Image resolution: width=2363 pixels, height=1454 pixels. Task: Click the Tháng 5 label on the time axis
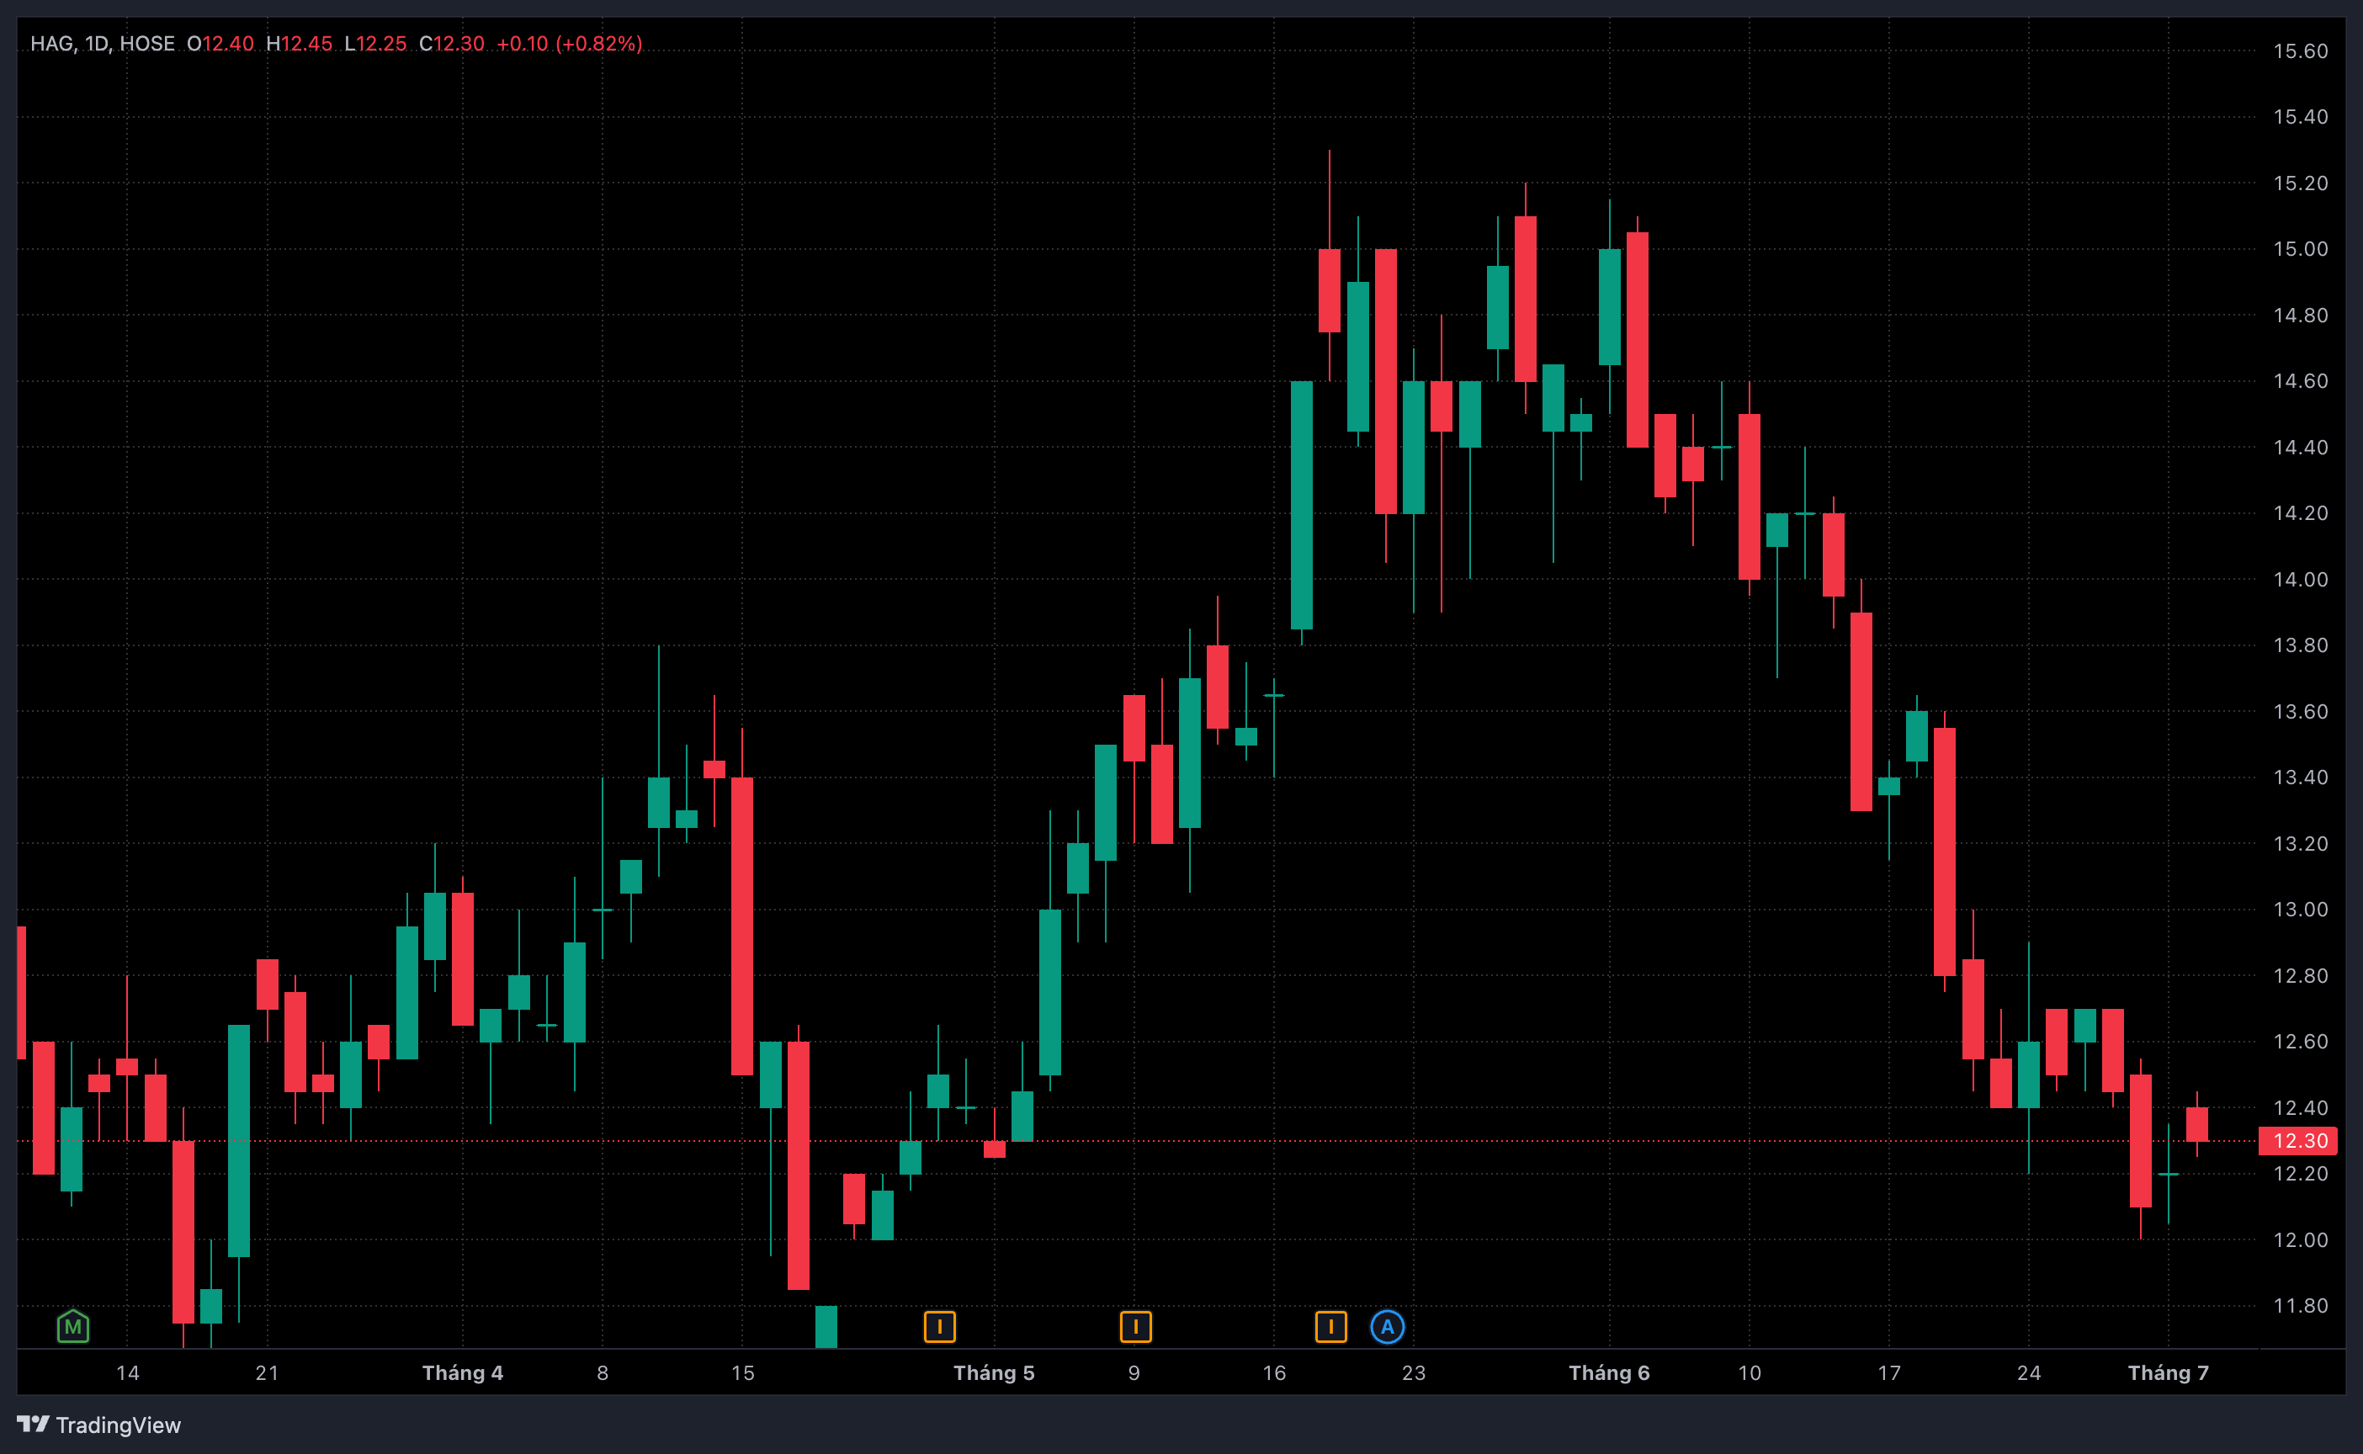(994, 1372)
